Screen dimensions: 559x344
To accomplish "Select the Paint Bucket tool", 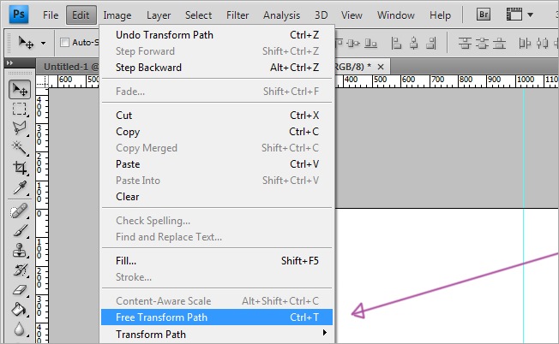I will (x=19, y=310).
